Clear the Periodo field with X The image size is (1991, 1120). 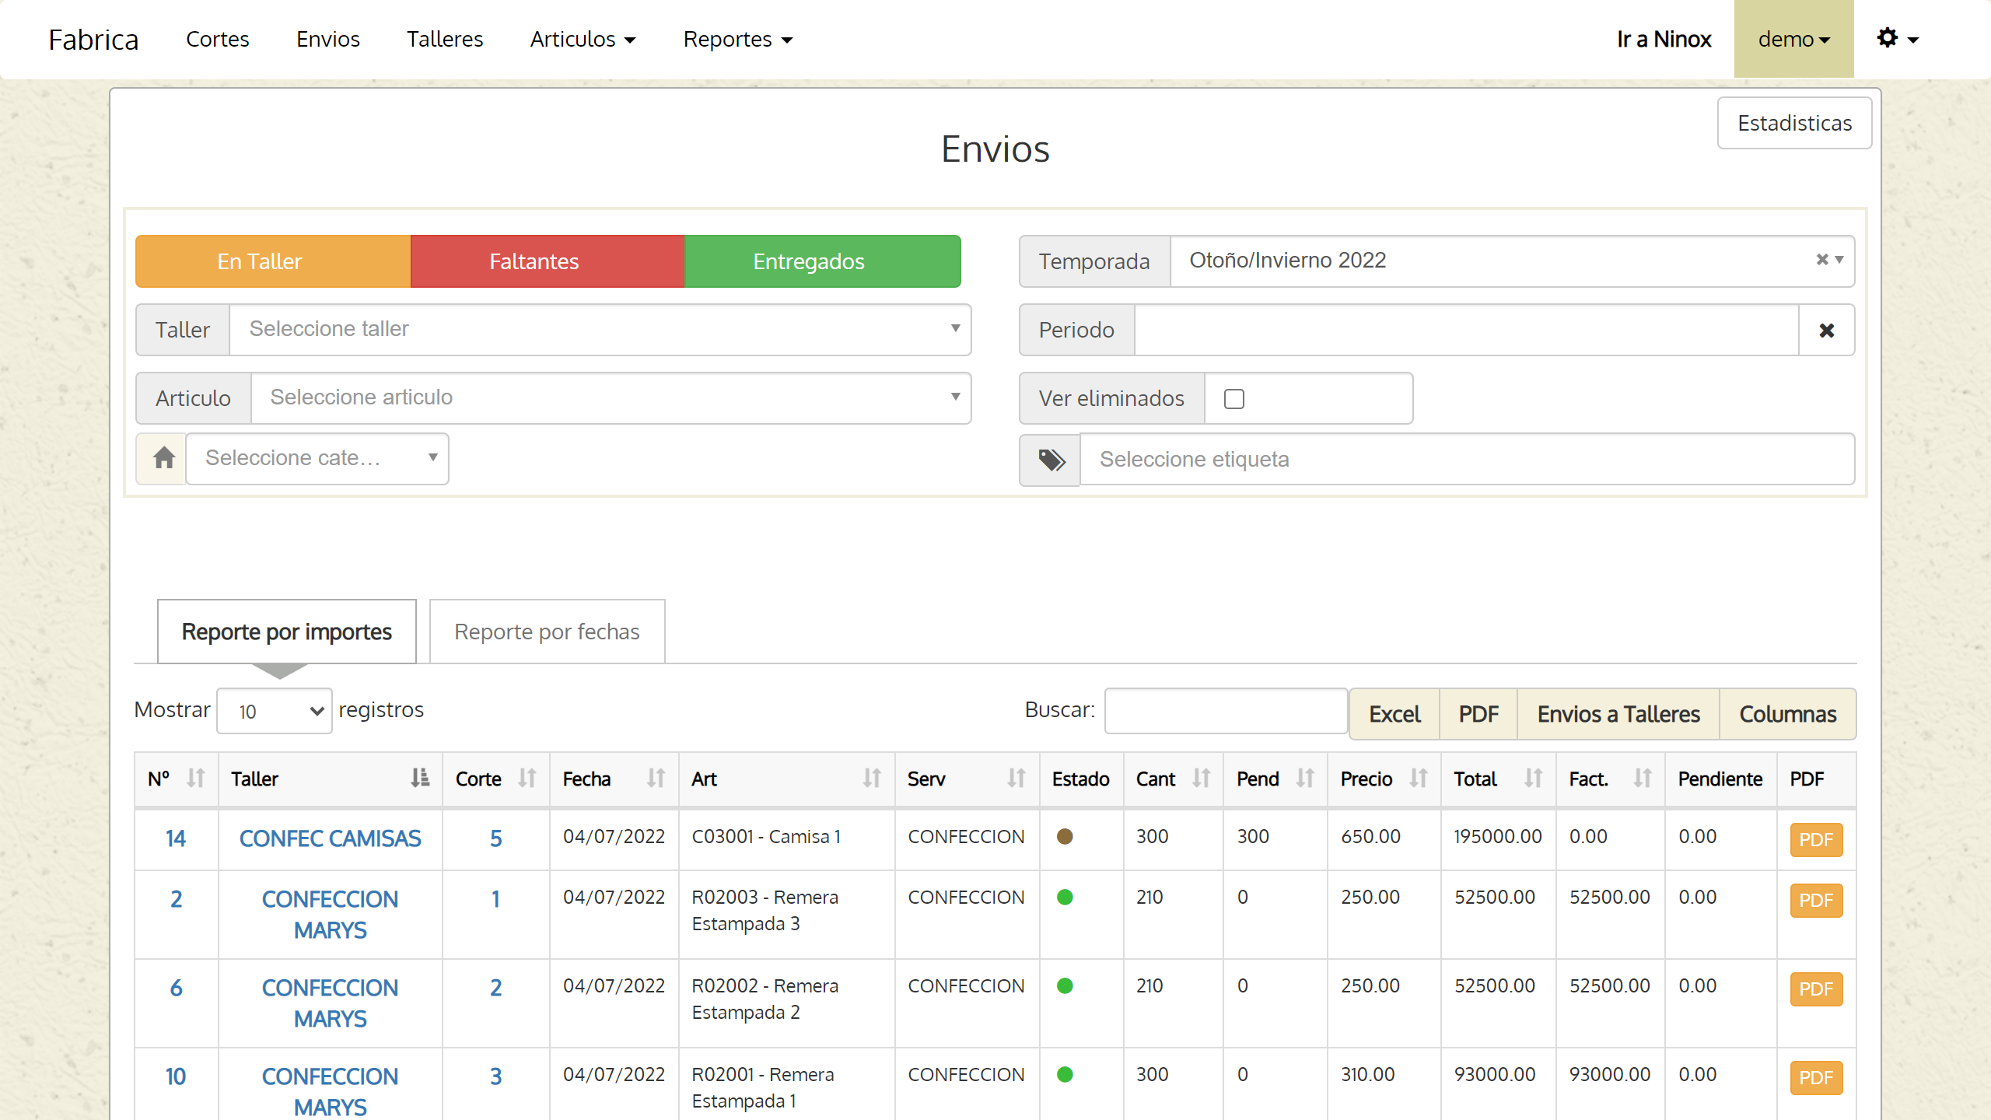[1827, 331]
